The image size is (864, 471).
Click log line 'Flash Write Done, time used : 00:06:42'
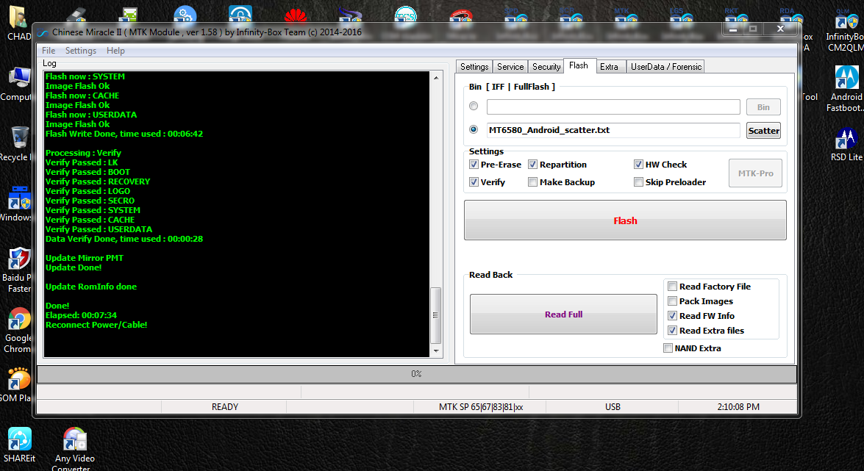[x=124, y=133]
